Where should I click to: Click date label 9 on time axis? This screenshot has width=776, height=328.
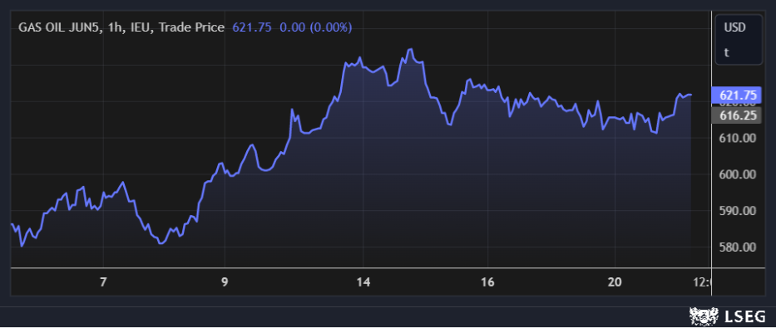pos(225,282)
